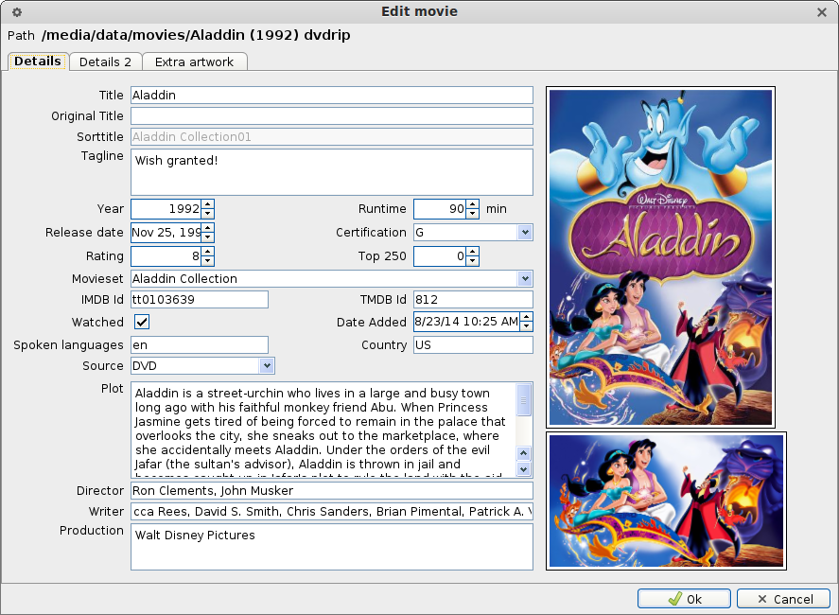
Task: Increase the Year value
Action: coord(208,204)
